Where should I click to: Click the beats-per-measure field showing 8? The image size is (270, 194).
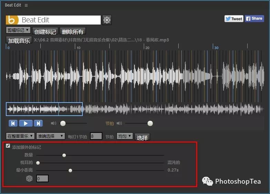(96, 136)
